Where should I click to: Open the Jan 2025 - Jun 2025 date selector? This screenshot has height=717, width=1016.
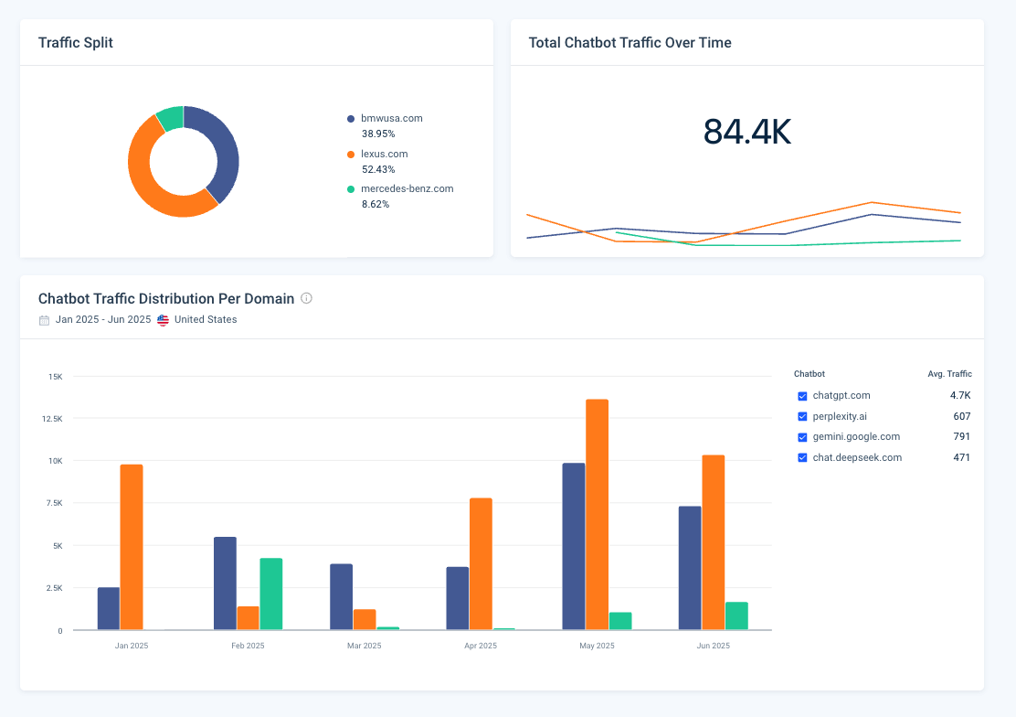point(102,319)
